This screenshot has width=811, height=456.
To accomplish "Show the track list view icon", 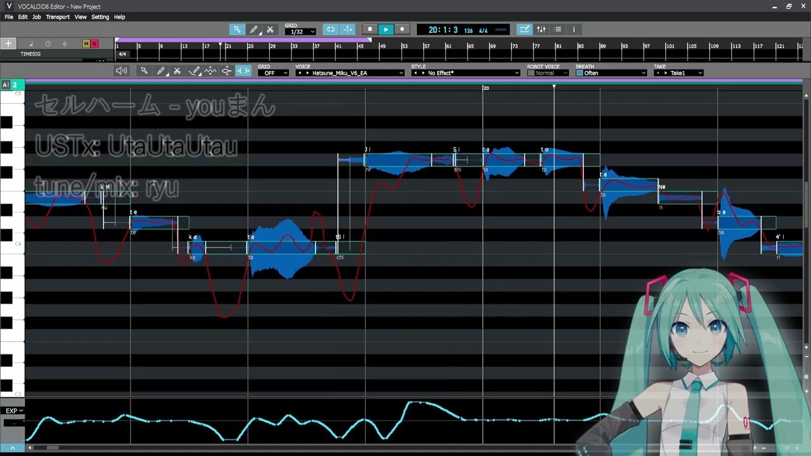I will (558, 29).
